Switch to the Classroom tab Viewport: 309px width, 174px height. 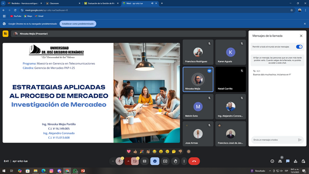(x=63, y=3)
